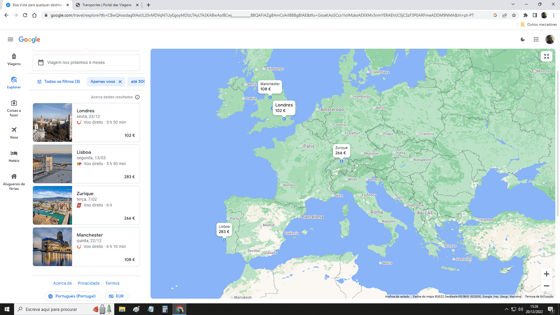The height and width of the screenshot is (315, 560).
Task: Zoom in on the map
Action: coord(546,274)
